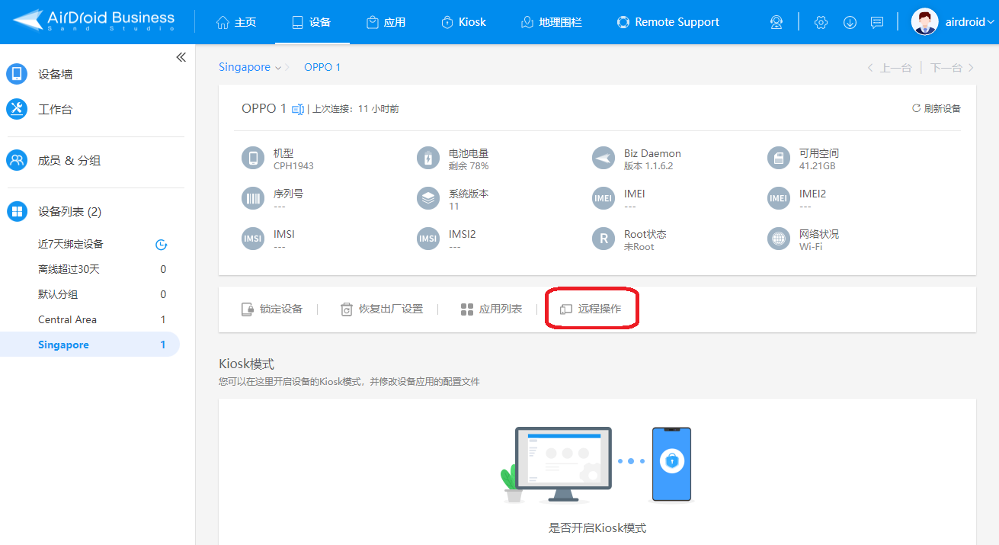The width and height of the screenshot is (999, 545).
Task: Click the 网络状况 globe icon
Action: point(779,239)
